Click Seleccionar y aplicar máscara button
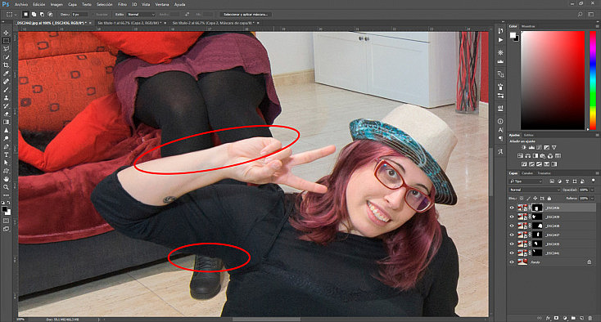Image resolution: width=601 pixels, height=322 pixels. (x=246, y=14)
